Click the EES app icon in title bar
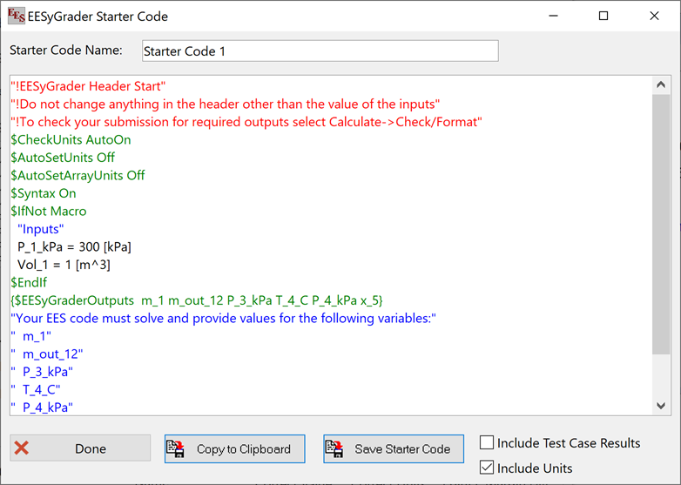Image resolution: width=681 pixels, height=485 pixels. (x=17, y=16)
